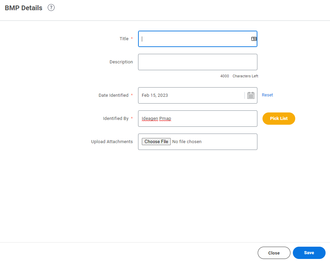This screenshot has width=330, height=261.
Task: Click into the Description text box
Action: pyautogui.click(x=198, y=62)
